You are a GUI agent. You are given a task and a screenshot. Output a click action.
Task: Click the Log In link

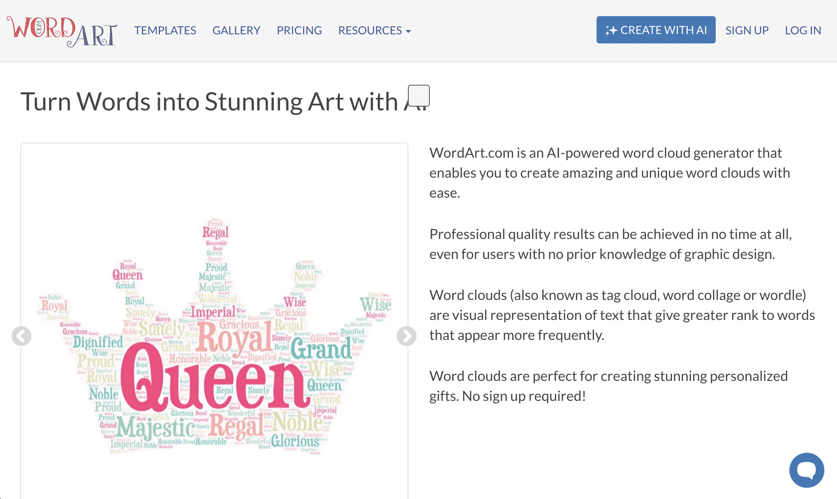803,30
